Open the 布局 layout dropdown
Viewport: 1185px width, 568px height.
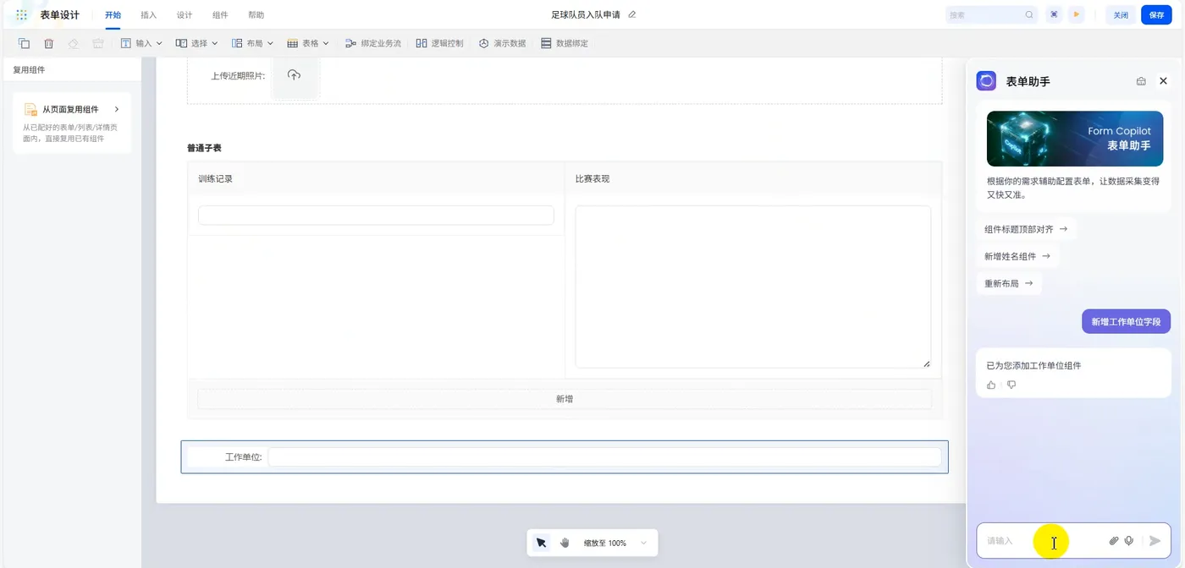click(x=252, y=43)
